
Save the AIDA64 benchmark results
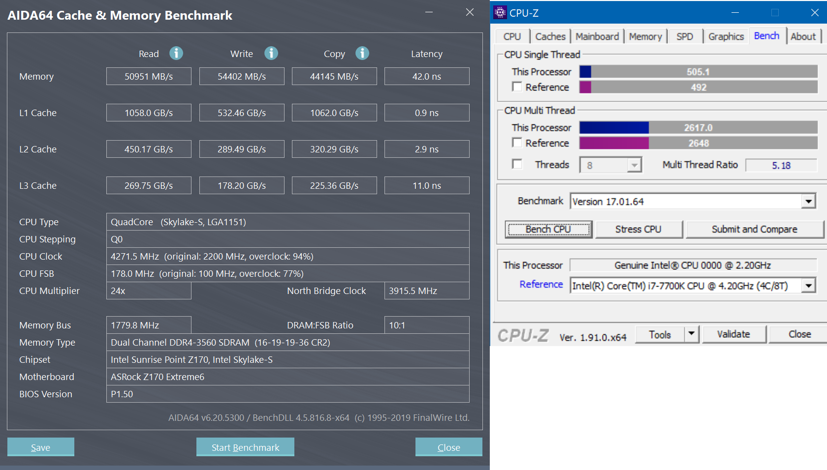[41, 447]
